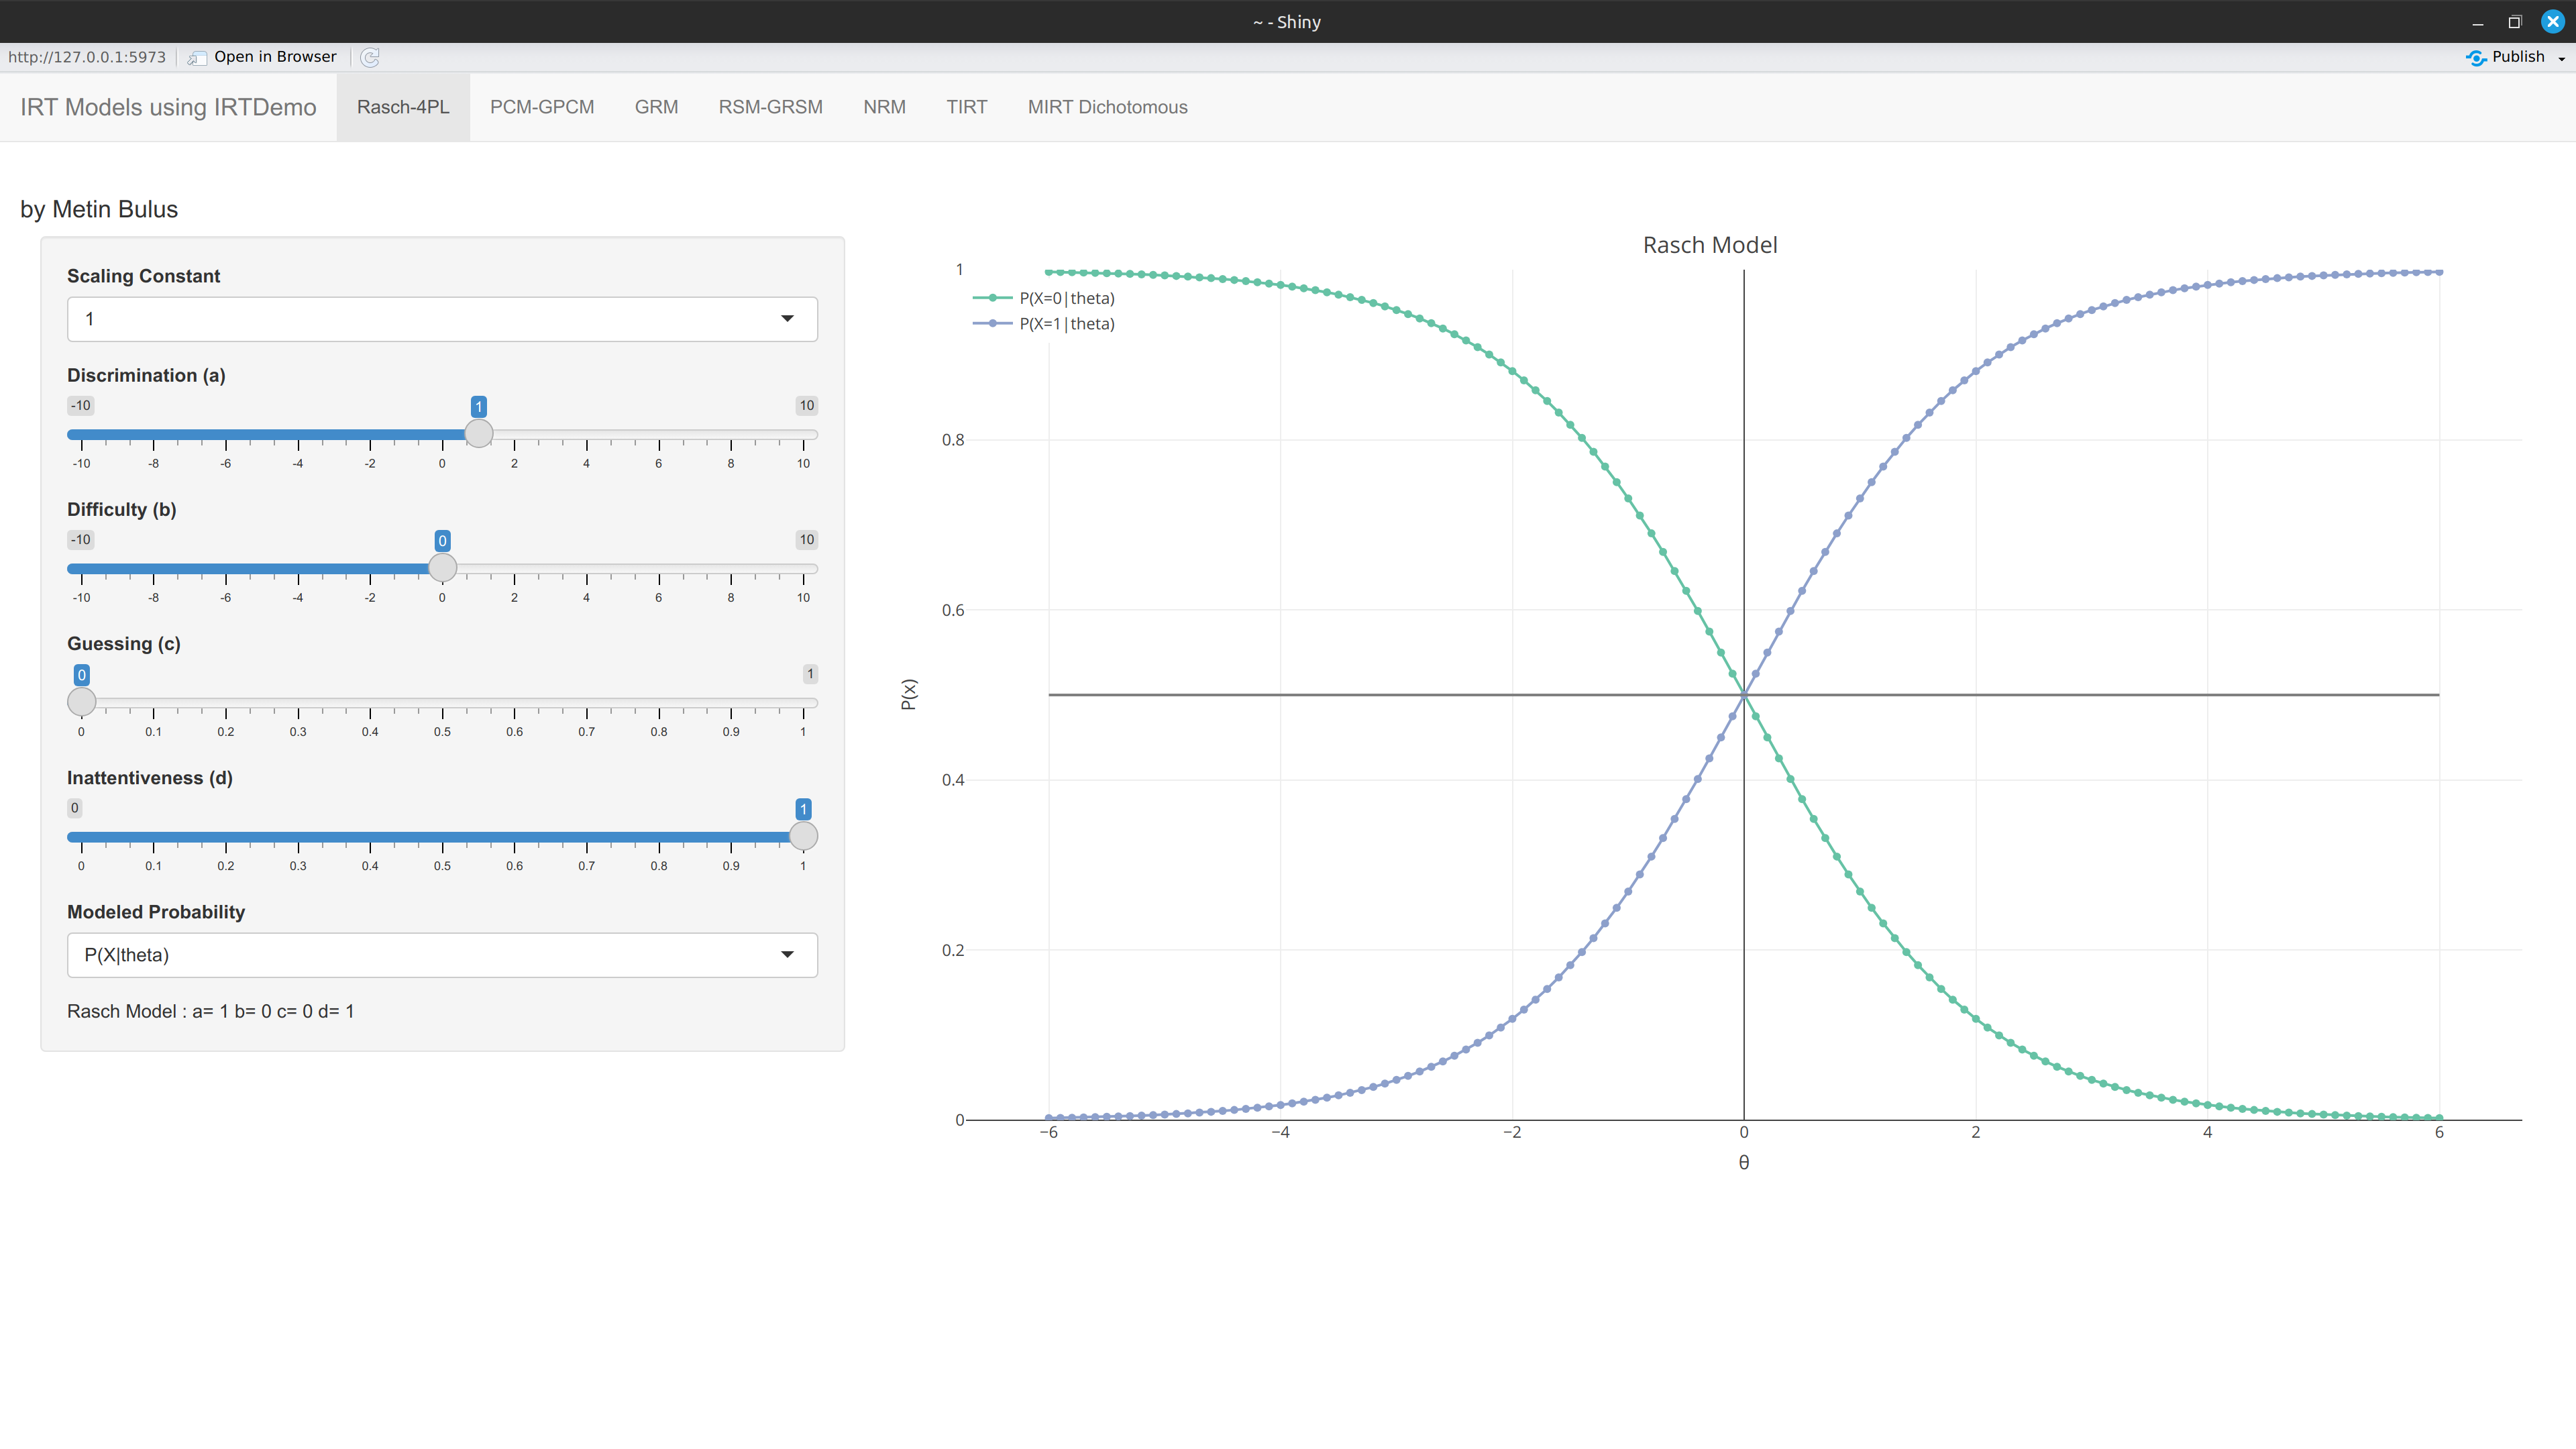This screenshot has height=1449, width=2576.
Task: Switch to the PCM-GPCM tab
Action: pyautogui.click(x=542, y=107)
